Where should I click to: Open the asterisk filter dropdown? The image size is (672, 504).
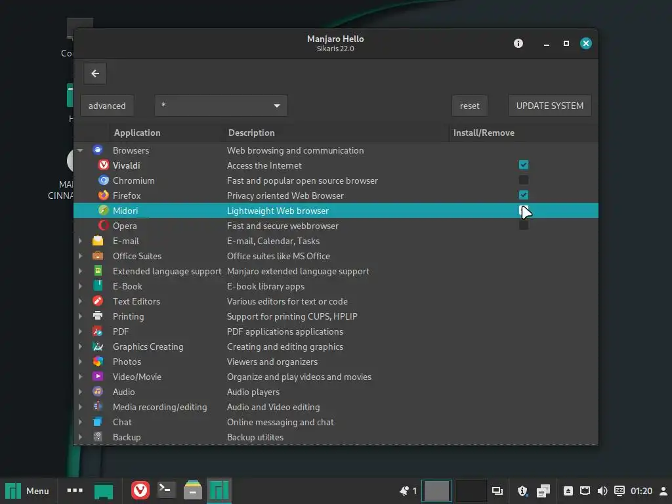pos(220,106)
